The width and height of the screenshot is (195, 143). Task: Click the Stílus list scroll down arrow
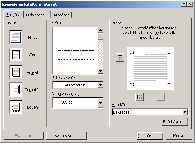tap(101, 71)
